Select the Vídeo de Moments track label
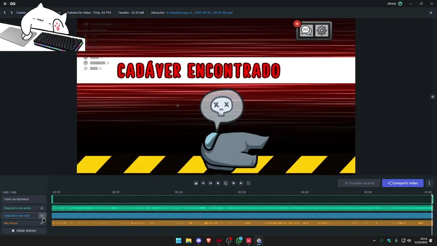This screenshot has height=246, width=437. tap(16, 199)
